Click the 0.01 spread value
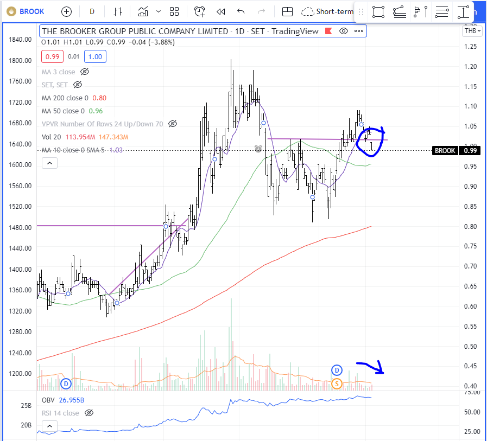Viewport: 487px width, 441px height. 74,57
